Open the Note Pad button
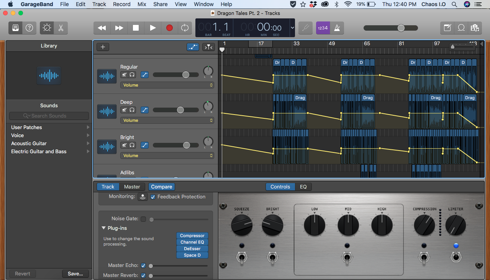The image size is (490, 280). [447, 28]
